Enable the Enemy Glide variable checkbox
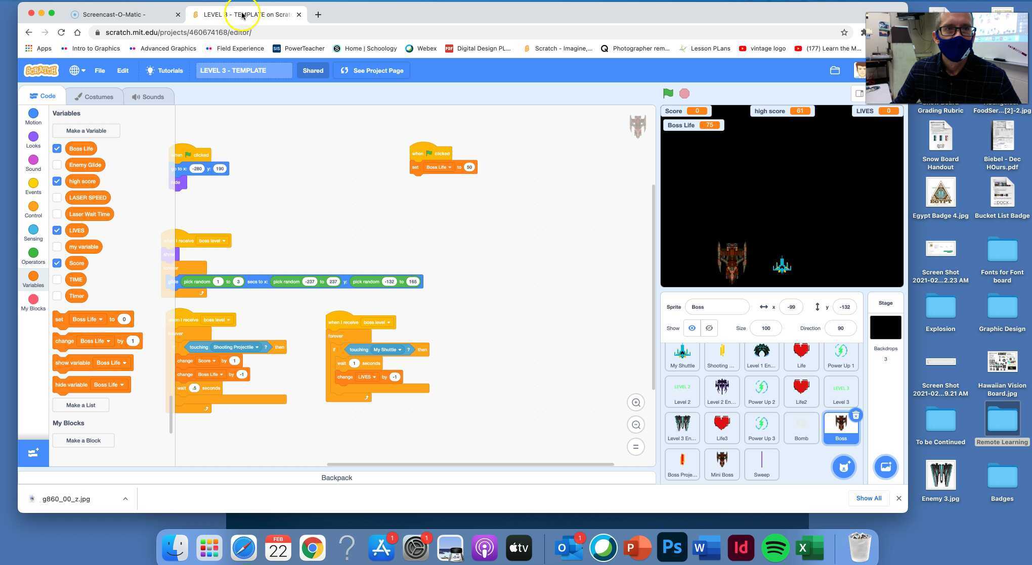Screen dimensions: 1032x565 (57, 165)
